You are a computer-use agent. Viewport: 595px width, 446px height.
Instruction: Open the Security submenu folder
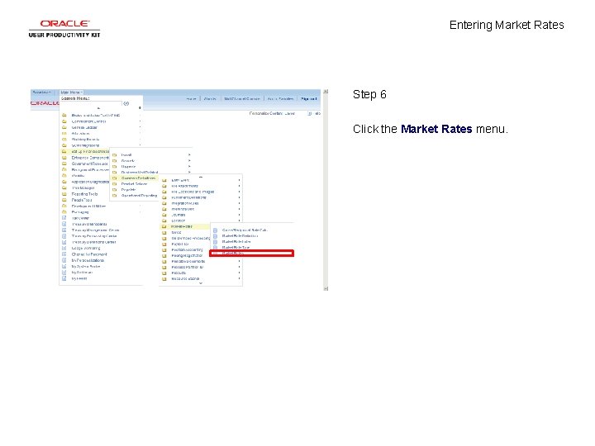pyautogui.click(x=128, y=161)
